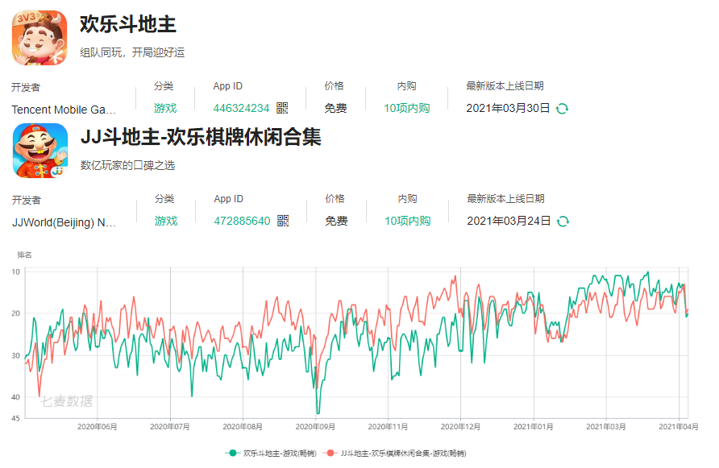Toggle green 欢乐斗地主 legend marker

pos(232,454)
